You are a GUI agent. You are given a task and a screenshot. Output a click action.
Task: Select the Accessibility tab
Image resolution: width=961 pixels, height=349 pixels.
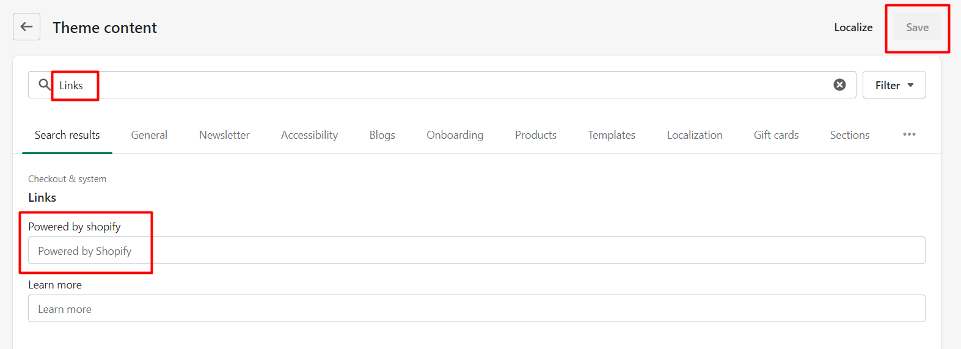309,135
